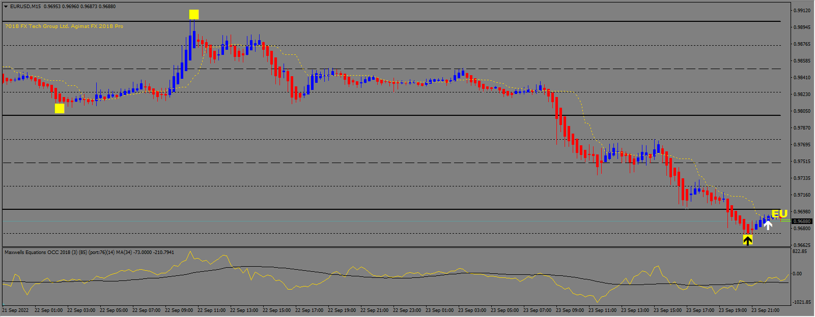Click the white up-arrow signal marker

pos(768,225)
